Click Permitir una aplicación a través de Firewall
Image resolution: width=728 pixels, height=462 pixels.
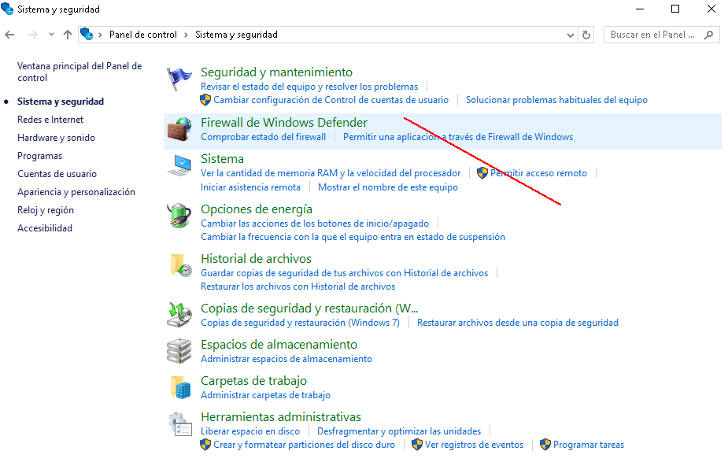tap(458, 137)
